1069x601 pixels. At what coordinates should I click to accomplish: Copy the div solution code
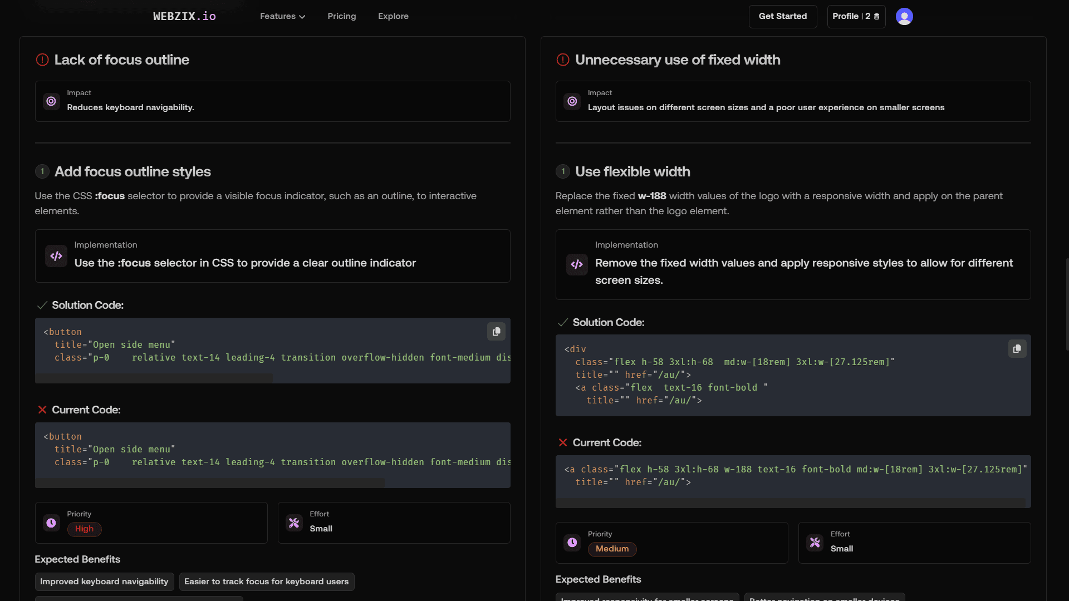1017,349
